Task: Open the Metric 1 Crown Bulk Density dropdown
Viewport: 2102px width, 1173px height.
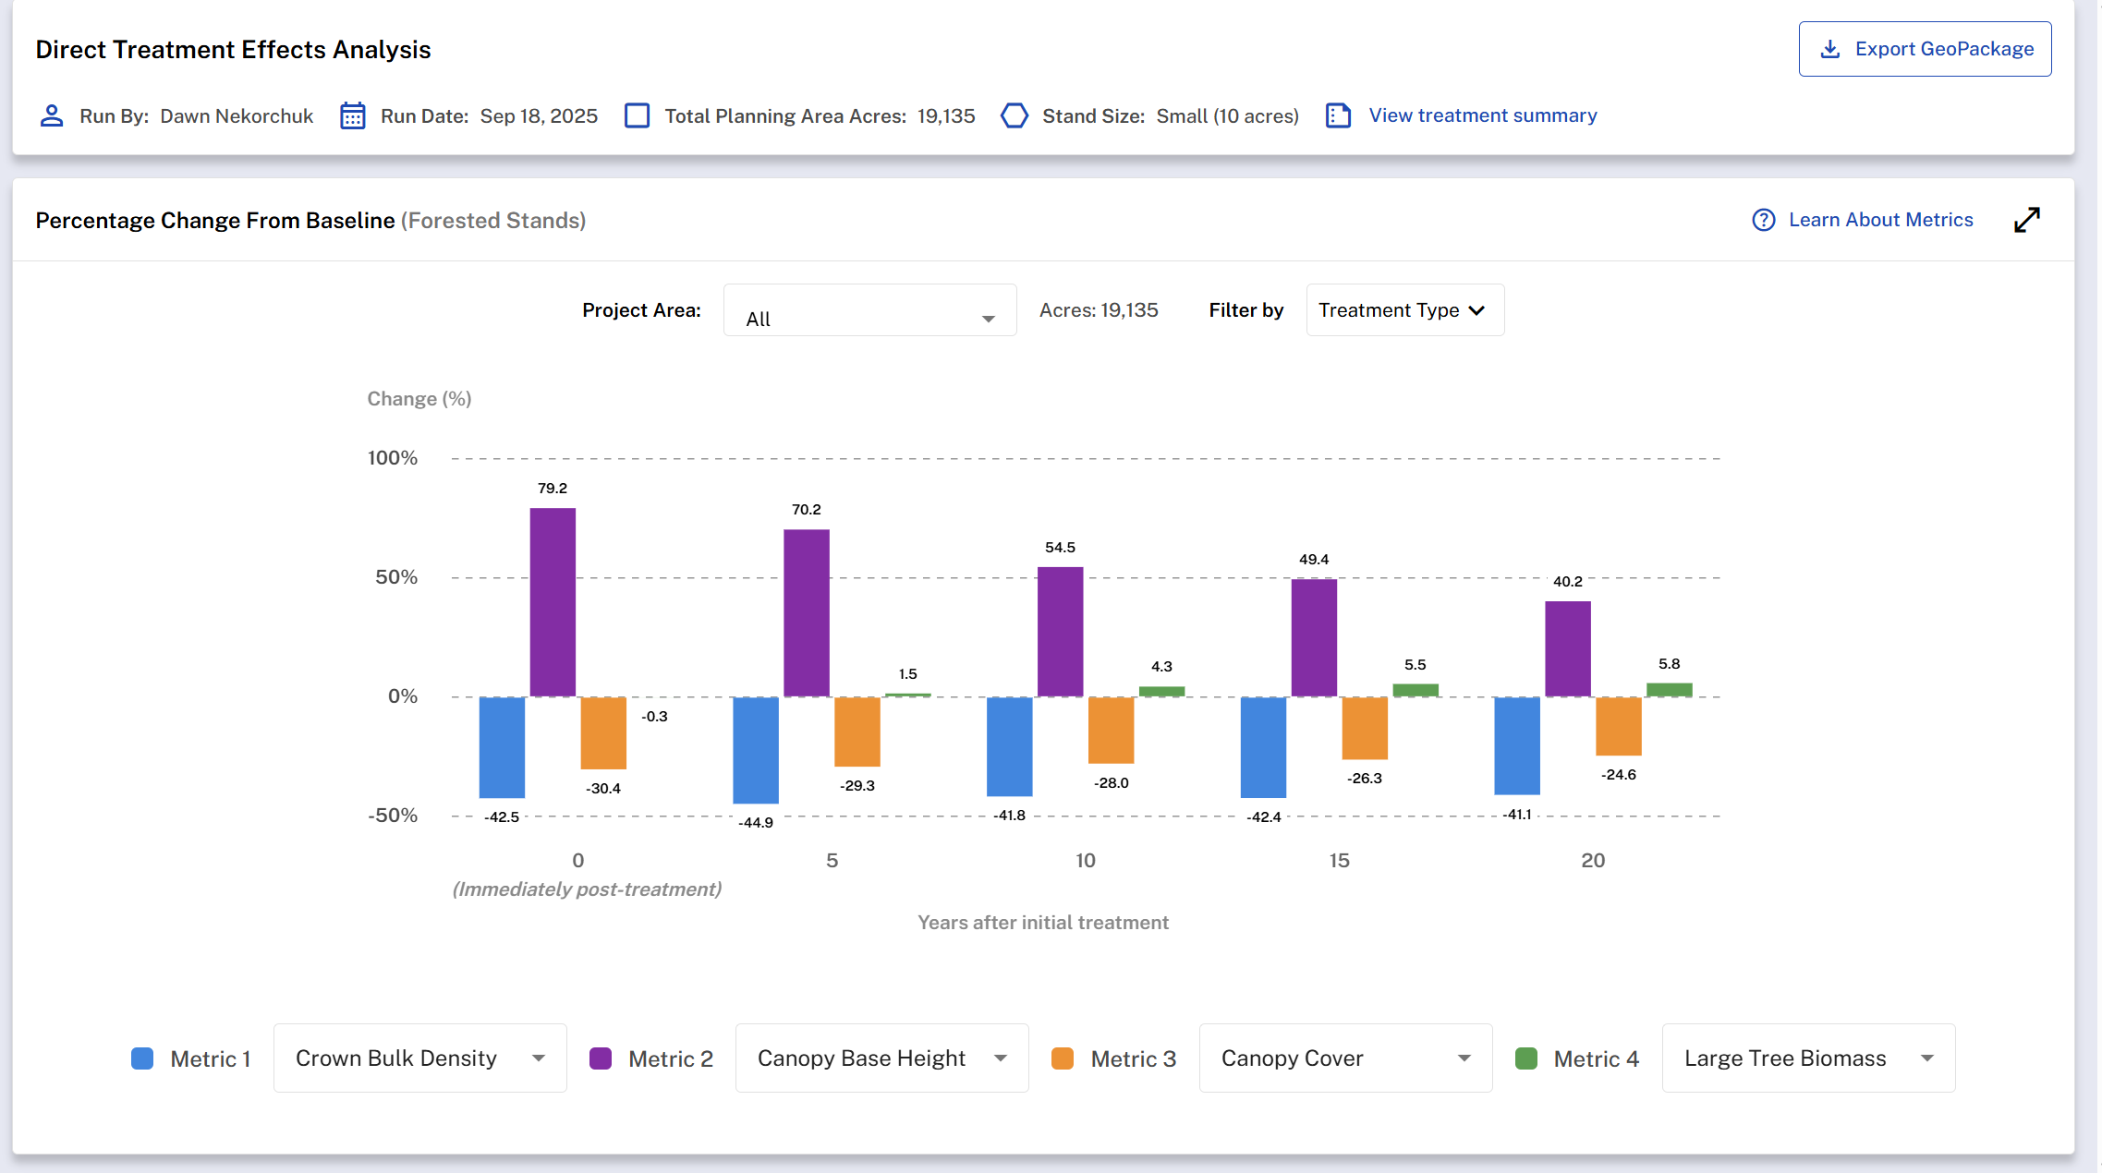Action: tap(419, 1058)
